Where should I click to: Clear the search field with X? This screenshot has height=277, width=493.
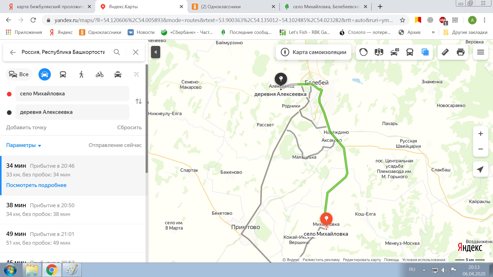tap(136, 52)
